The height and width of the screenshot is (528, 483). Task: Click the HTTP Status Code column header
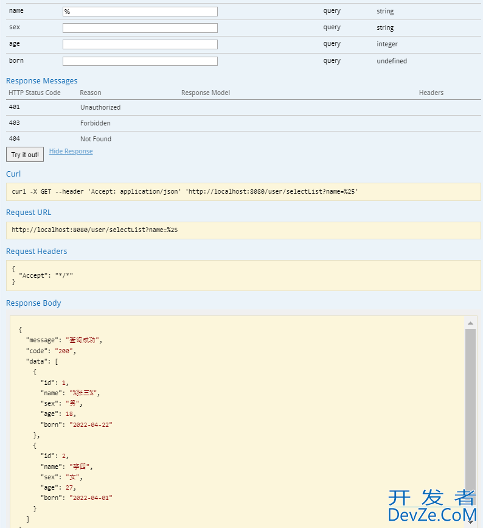click(35, 93)
